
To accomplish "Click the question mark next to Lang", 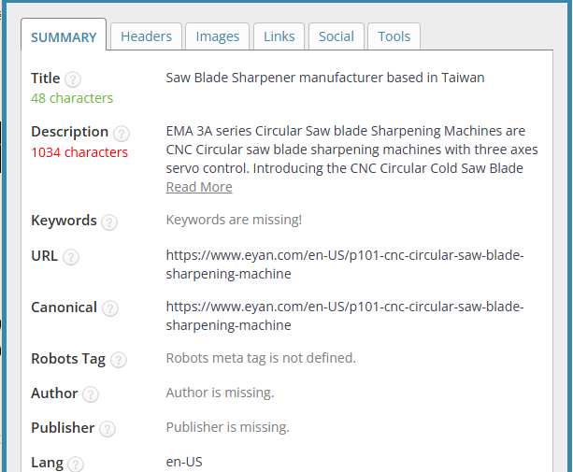I will click(76, 464).
